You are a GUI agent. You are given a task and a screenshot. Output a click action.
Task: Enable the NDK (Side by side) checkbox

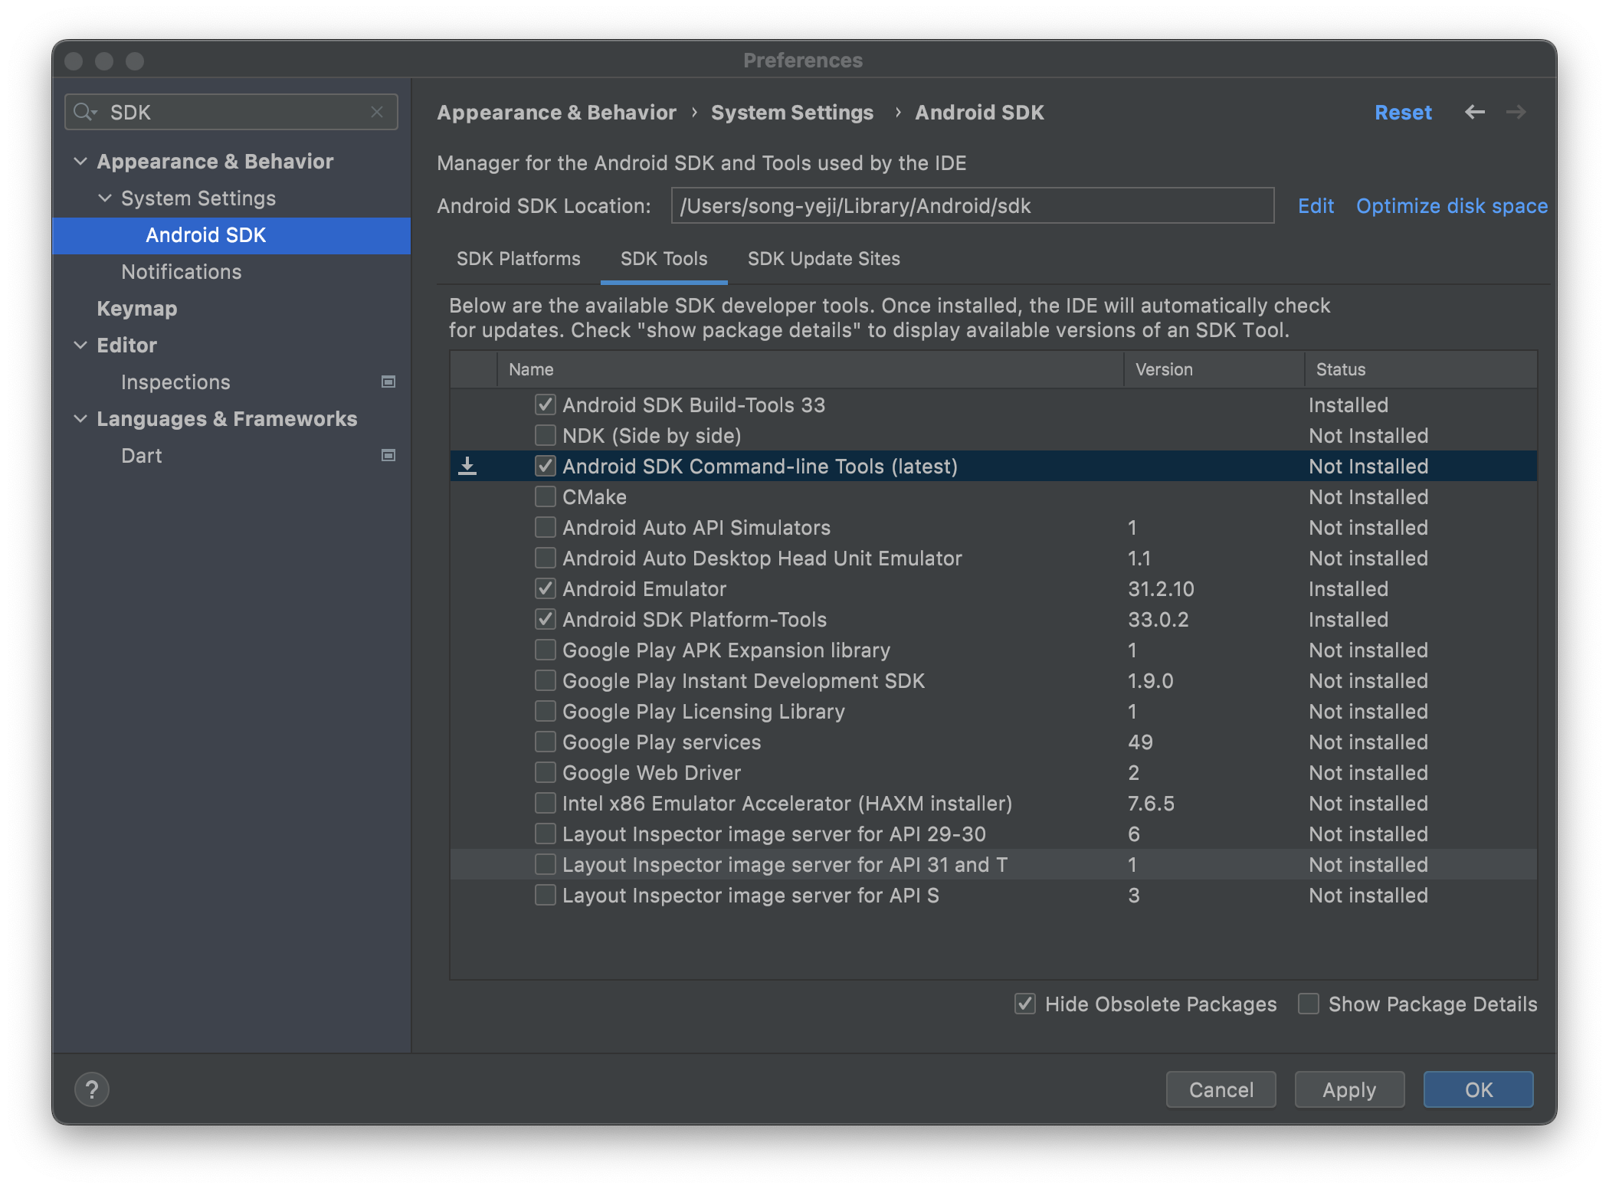545,435
